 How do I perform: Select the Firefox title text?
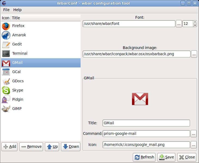pyautogui.click(x=18, y=26)
